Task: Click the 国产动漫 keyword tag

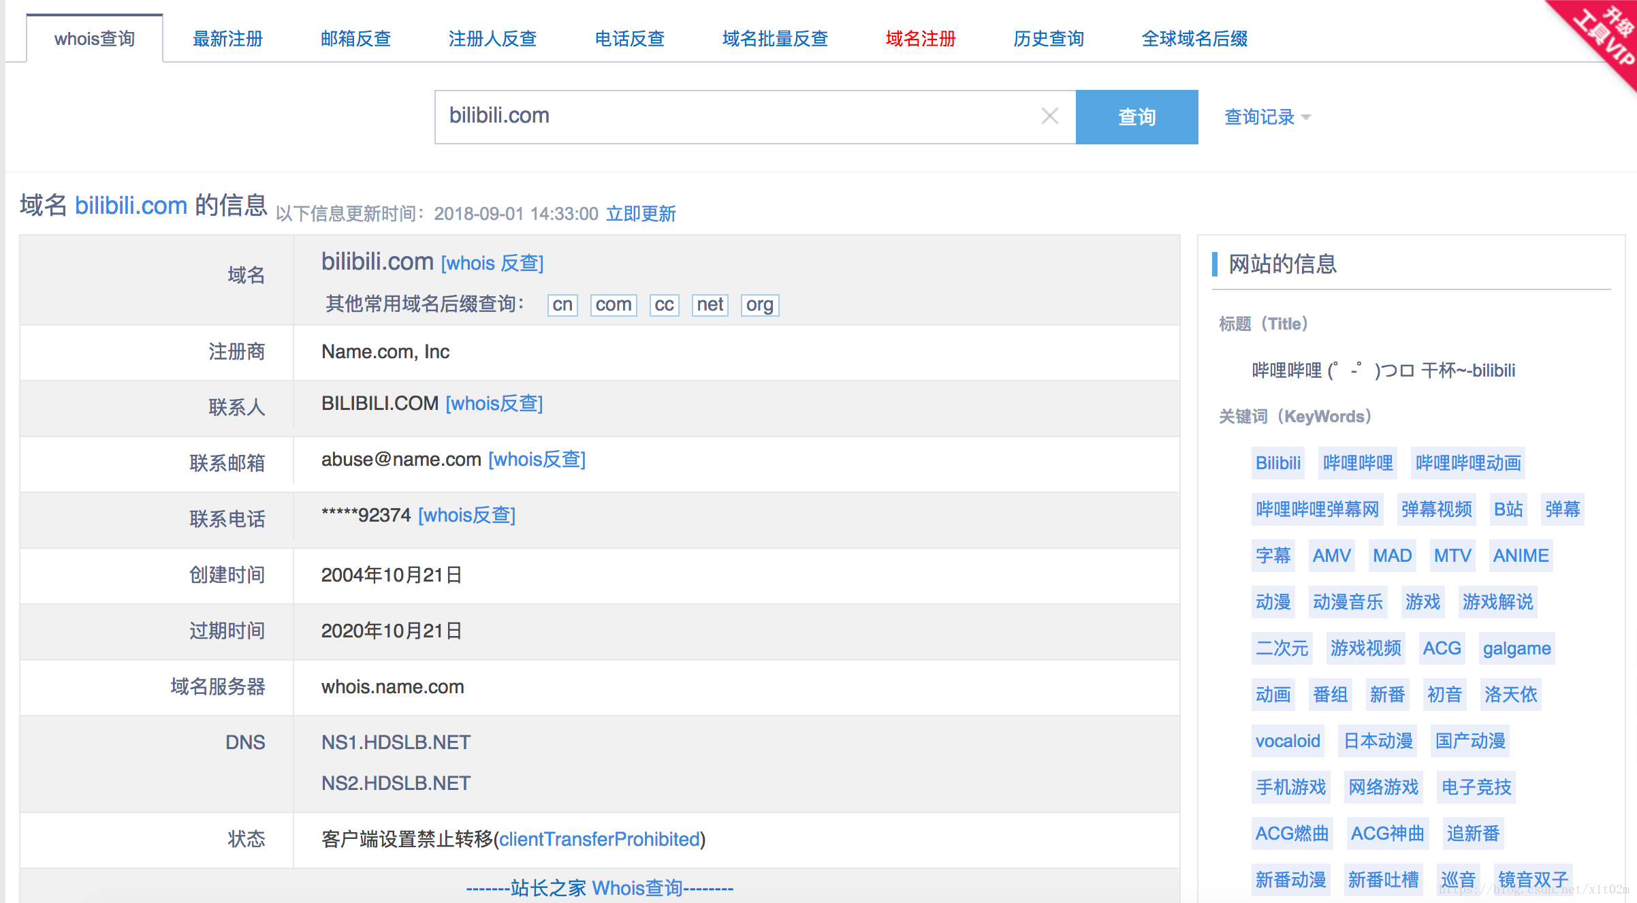Action: point(1470,741)
